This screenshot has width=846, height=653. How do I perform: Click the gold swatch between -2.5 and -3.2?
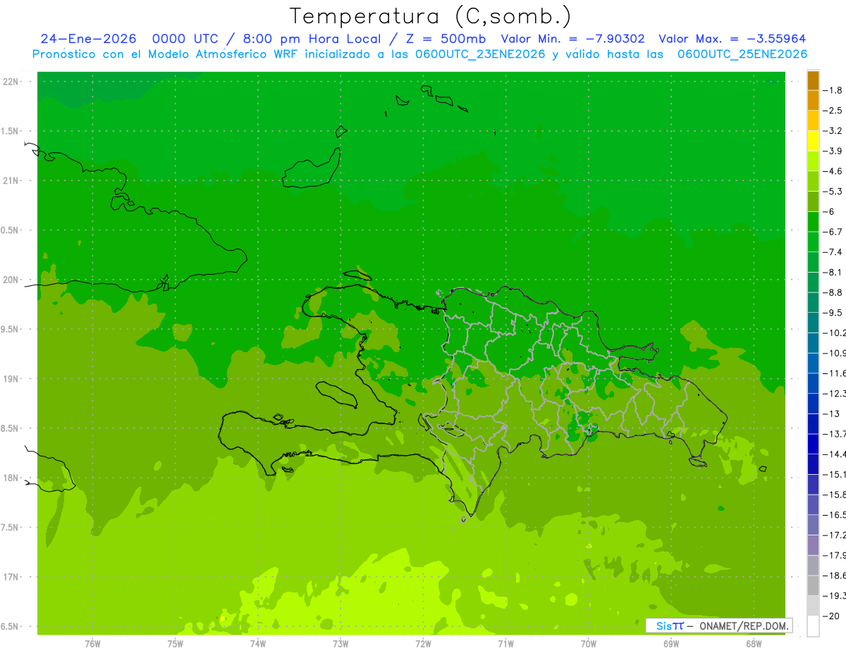point(813,120)
